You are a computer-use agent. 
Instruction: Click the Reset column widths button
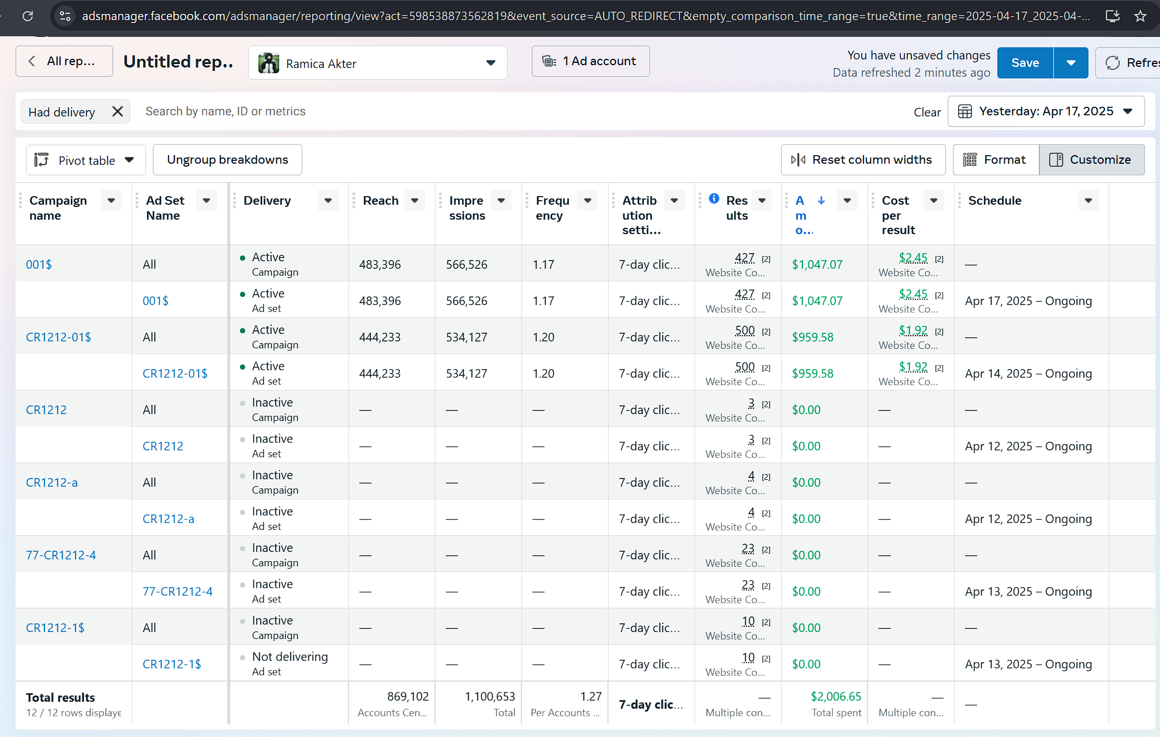click(x=863, y=160)
